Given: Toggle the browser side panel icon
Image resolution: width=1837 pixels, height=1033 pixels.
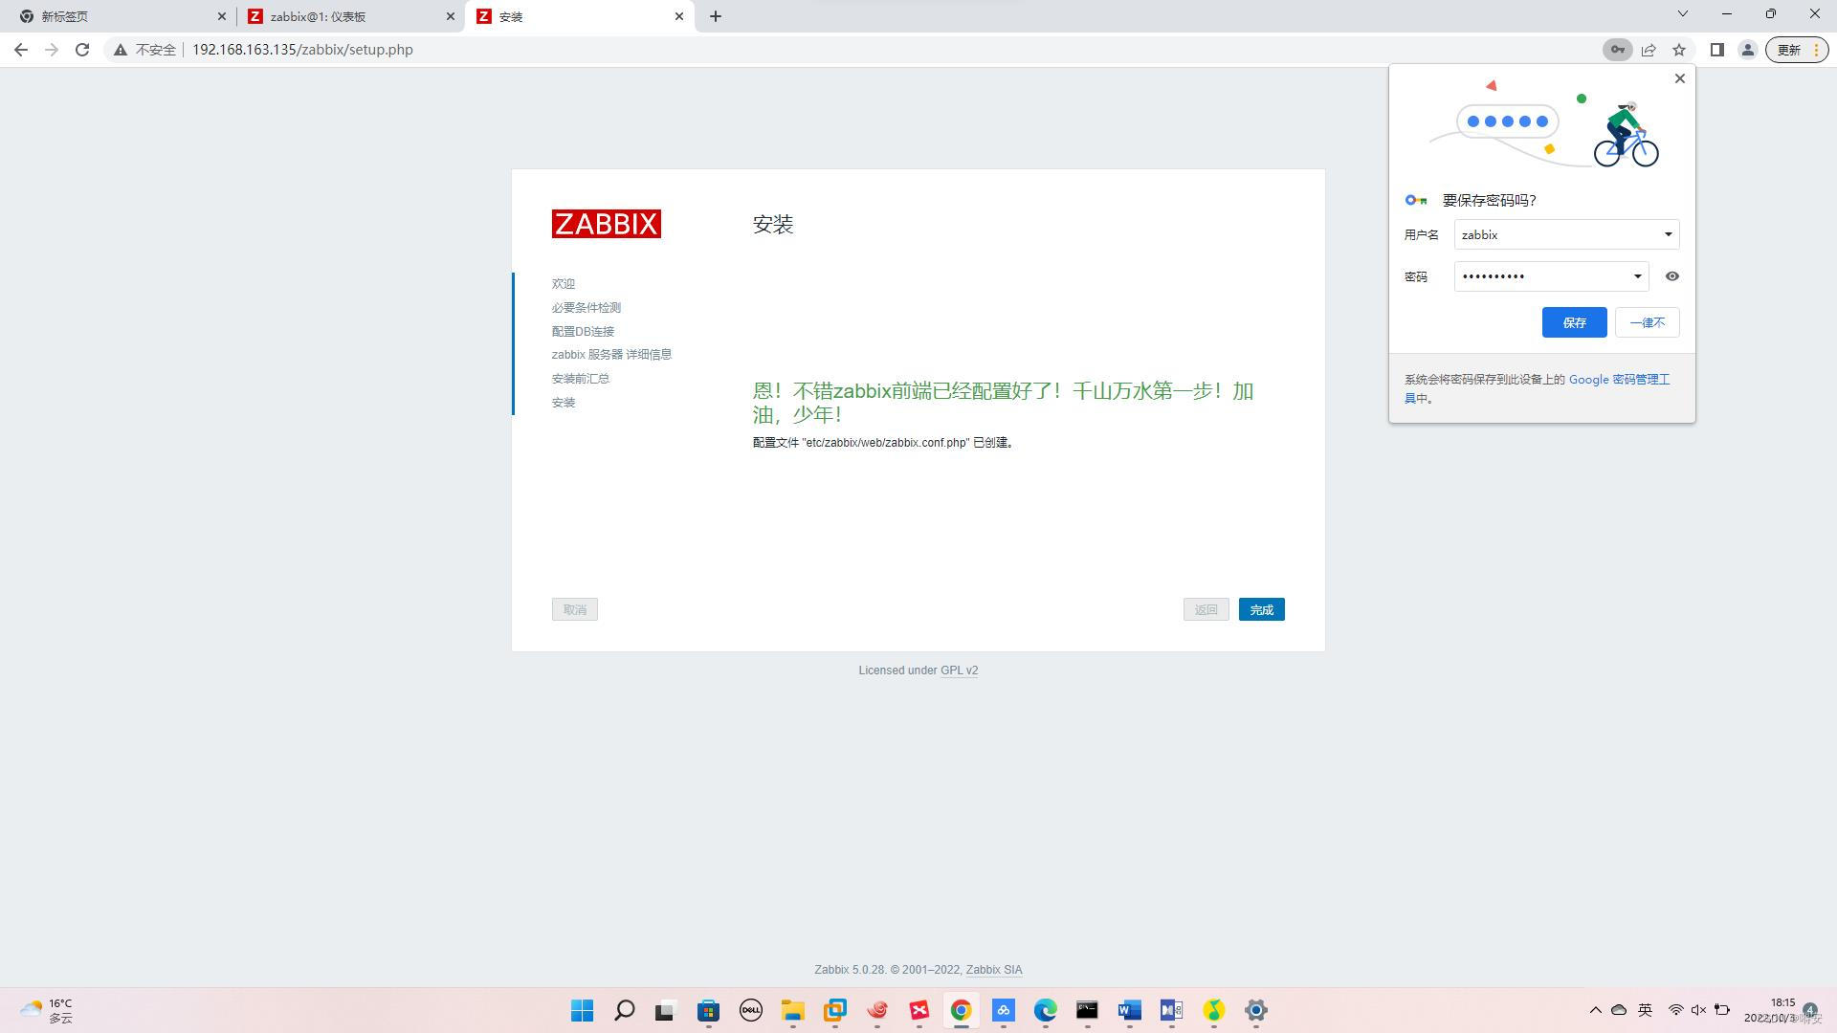Looking at the screenshot, I should click(1717, 50).
